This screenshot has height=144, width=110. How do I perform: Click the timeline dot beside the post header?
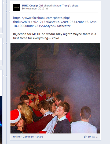tap(7, 12)
